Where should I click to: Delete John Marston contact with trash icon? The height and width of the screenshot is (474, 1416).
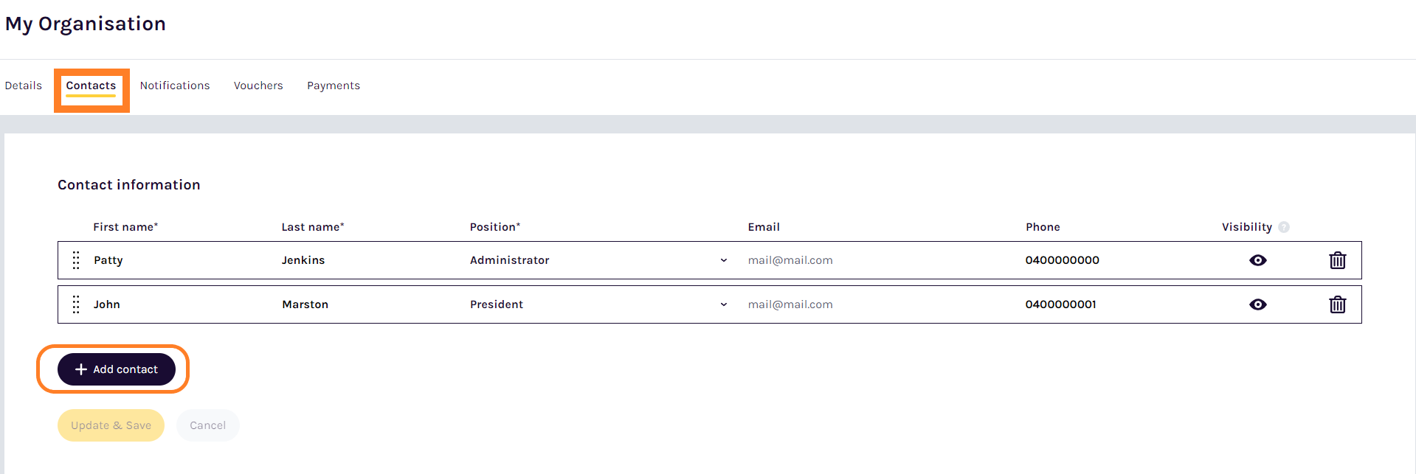pyautogui.click(x=1337, y=304)
